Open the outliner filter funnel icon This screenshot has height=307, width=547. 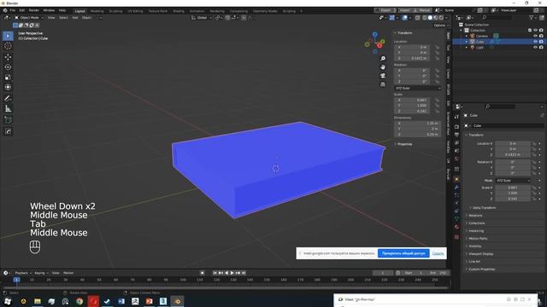coord(532,17)
